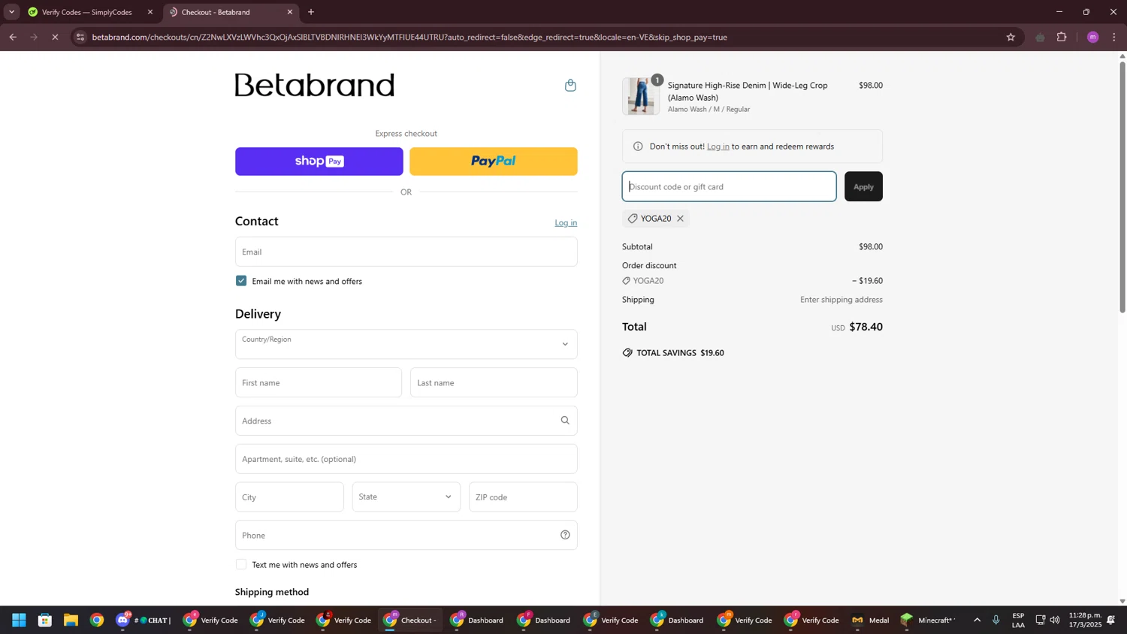1127x634 pixels.
Task: Apply the discount code
Action: (x=863, y=186)
